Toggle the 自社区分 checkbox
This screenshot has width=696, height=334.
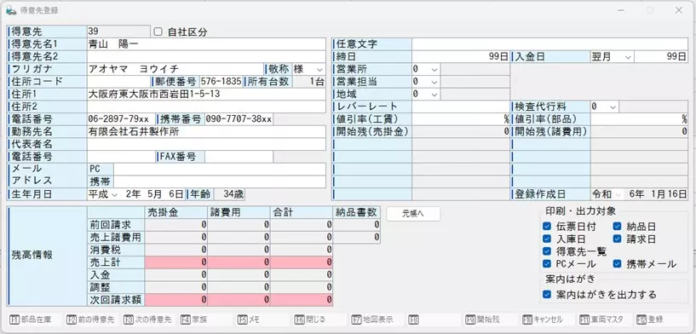158,32
